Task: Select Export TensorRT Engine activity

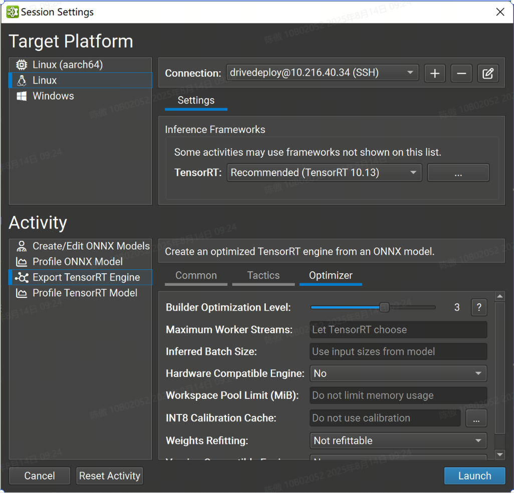Action: pos(81,277)
